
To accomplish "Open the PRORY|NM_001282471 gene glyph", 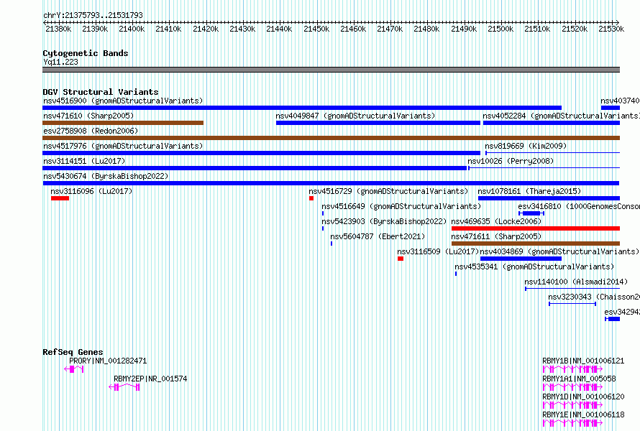I will point(74,369).
